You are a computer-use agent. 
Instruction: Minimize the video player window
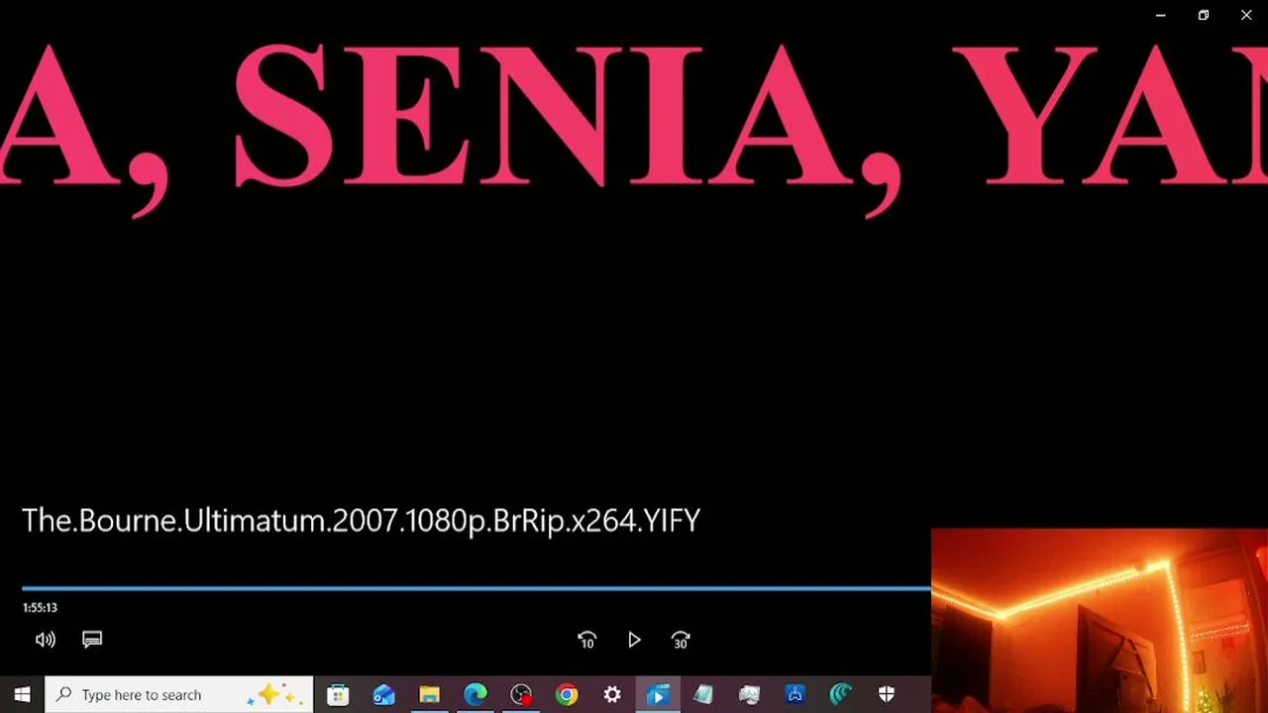pos(1160,15)
